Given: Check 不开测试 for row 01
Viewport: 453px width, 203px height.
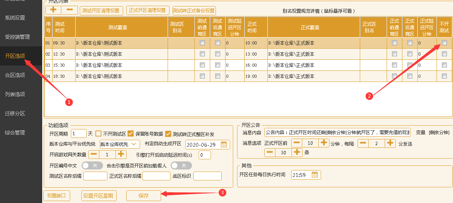Looking at the screenshot, I should pyautogui.click(x=444, y=43).
